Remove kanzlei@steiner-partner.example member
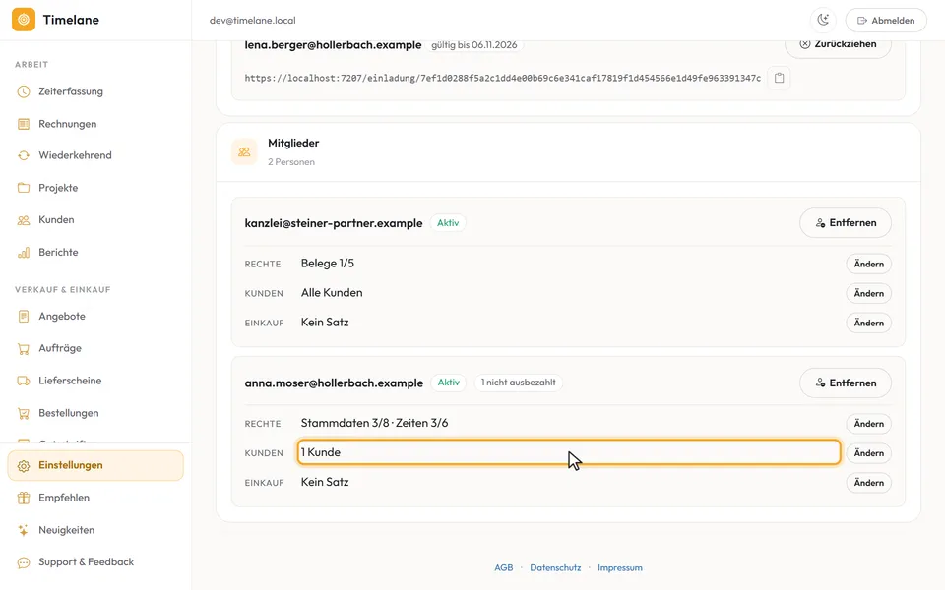Screen dimensions: 945x590 846,223
